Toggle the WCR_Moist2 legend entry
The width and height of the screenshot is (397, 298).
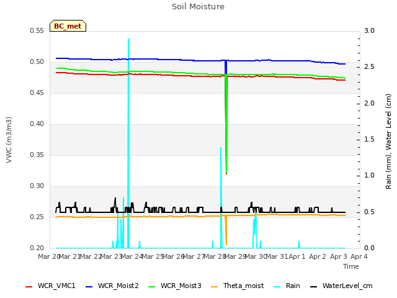[x=112, y=286]
